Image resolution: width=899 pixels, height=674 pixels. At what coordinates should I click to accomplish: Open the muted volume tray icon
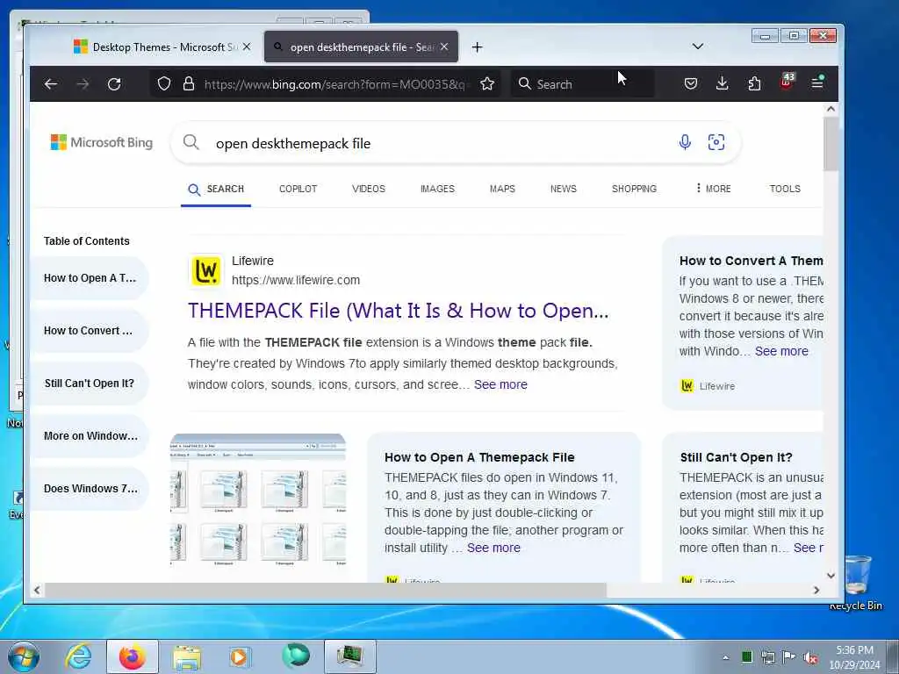[x=810, y=658]
